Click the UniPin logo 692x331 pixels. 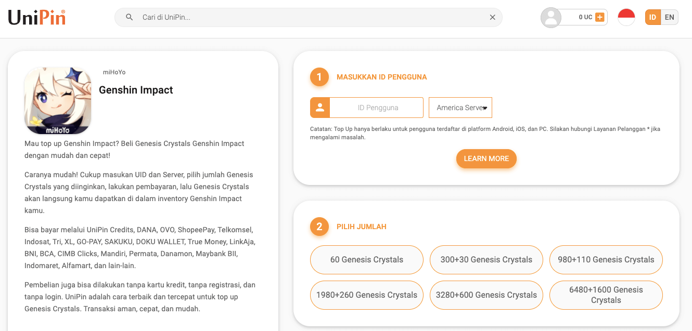37,18
